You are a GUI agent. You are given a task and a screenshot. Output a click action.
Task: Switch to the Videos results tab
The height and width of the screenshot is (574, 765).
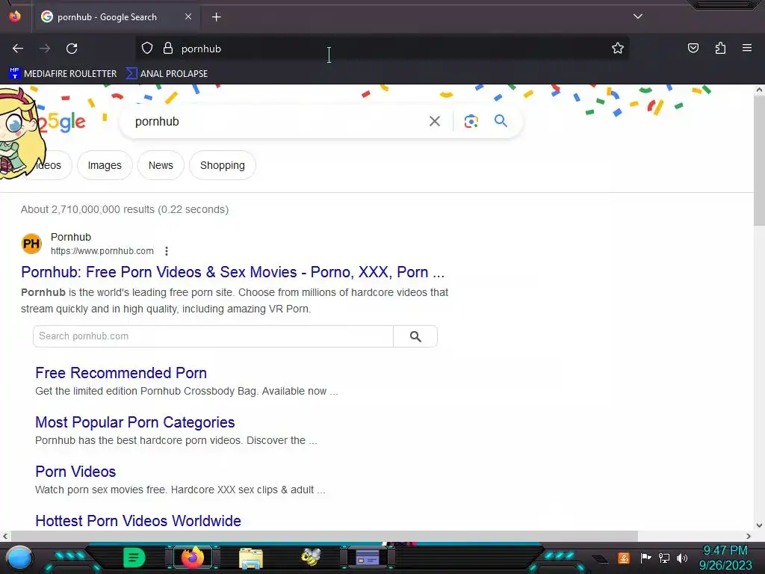[49, 165]
